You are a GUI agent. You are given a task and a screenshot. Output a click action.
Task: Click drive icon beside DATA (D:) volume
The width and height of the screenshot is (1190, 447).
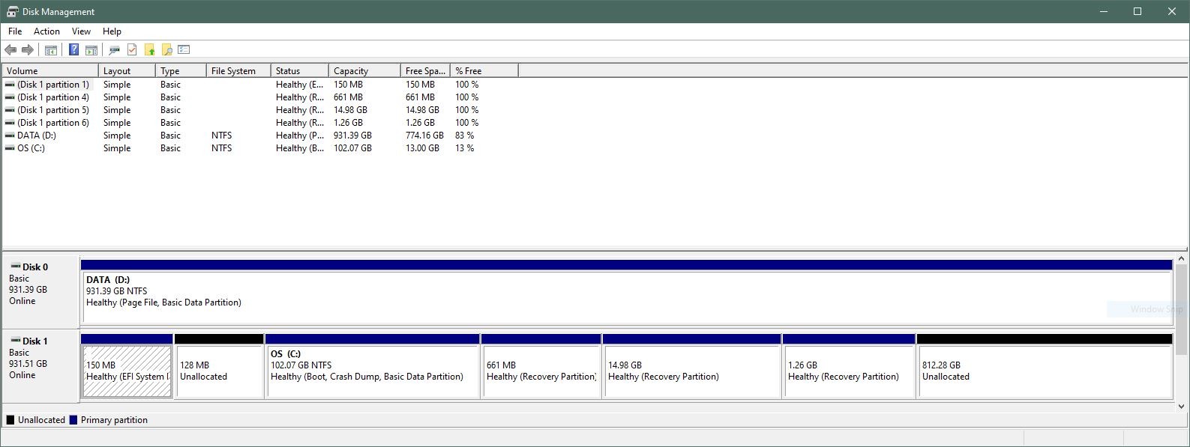point(10,136)
